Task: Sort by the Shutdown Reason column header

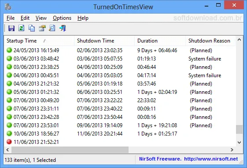Action: click(210, 41)
